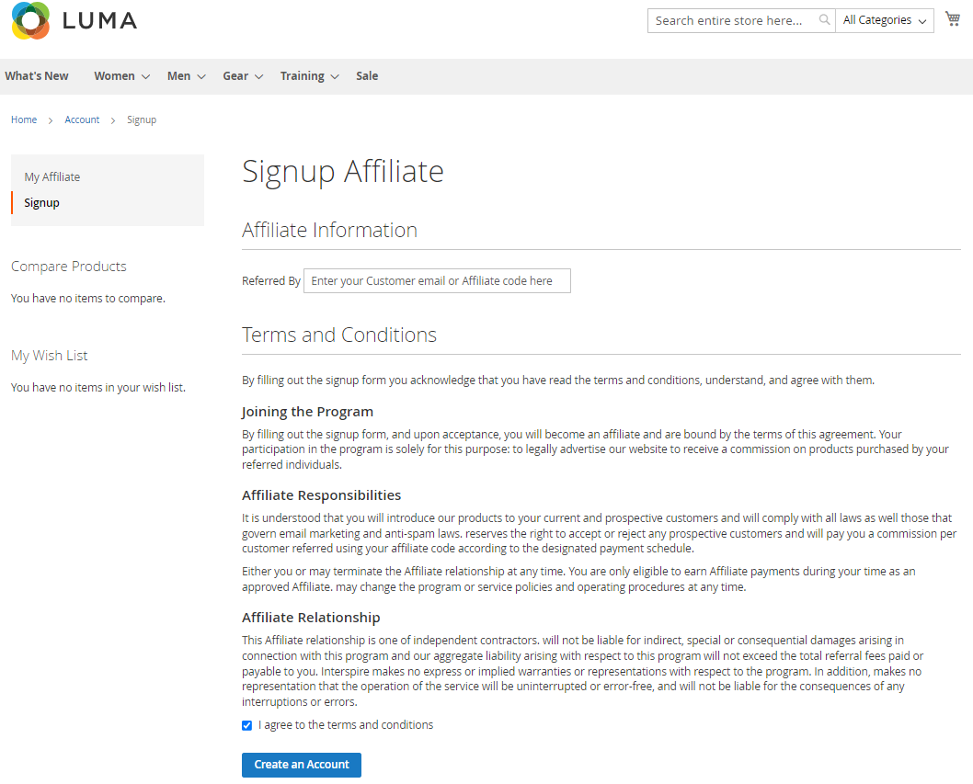973x784 pixels.
Task: Open the Sale menu item
Action: [x=367, y=76]
